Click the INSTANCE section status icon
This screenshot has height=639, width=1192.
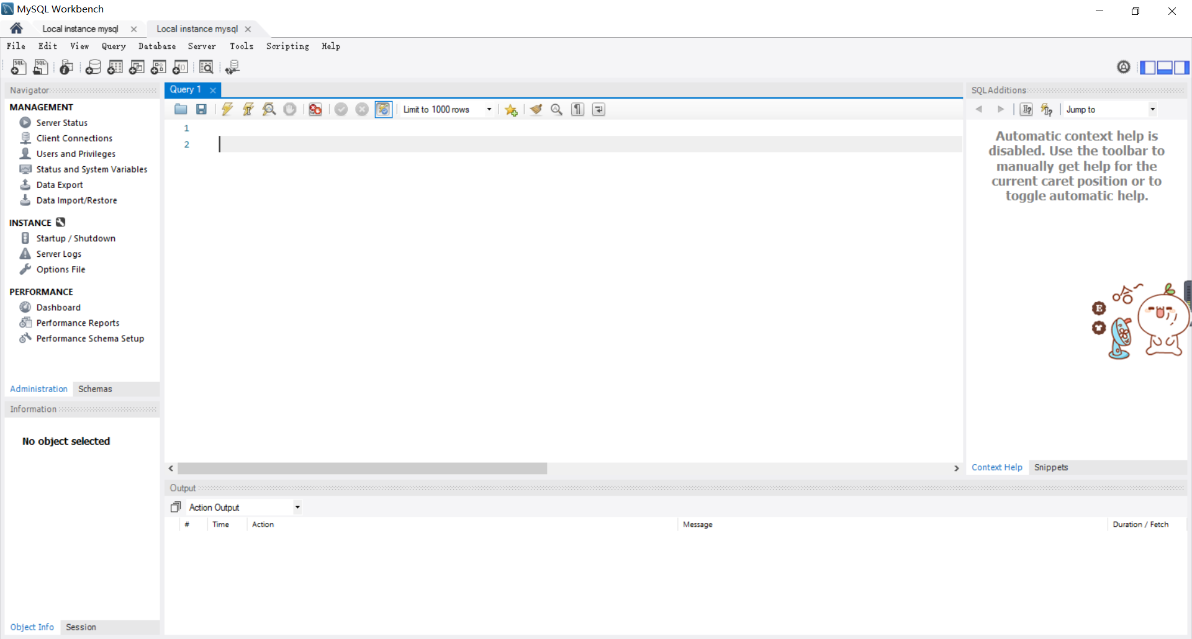60,222
